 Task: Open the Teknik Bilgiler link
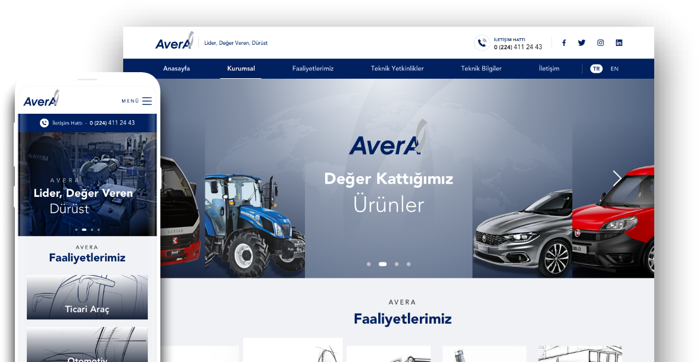(x=481, y=69)
